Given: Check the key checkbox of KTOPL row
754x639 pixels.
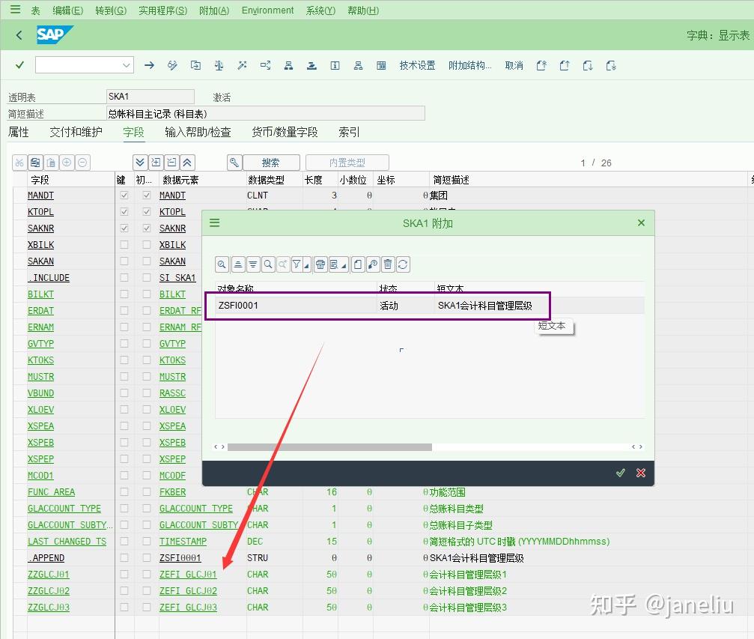Looking at the screenshot, I should click(123, 211).
